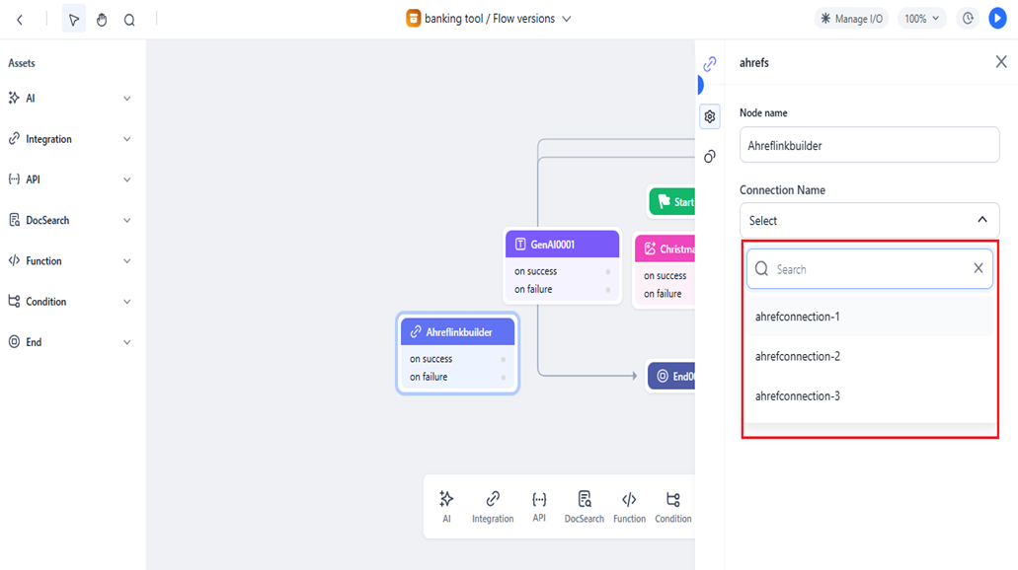Open version history clock icon
This screenshot has height=570, width=1018.
click(968, 19)
